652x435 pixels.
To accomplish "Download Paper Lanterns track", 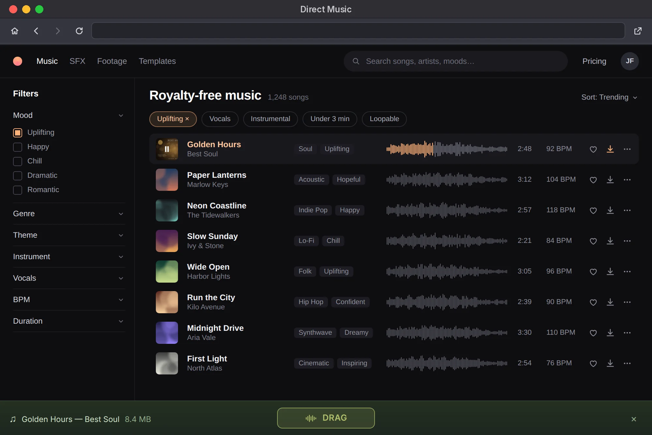I will click(610, 180).
